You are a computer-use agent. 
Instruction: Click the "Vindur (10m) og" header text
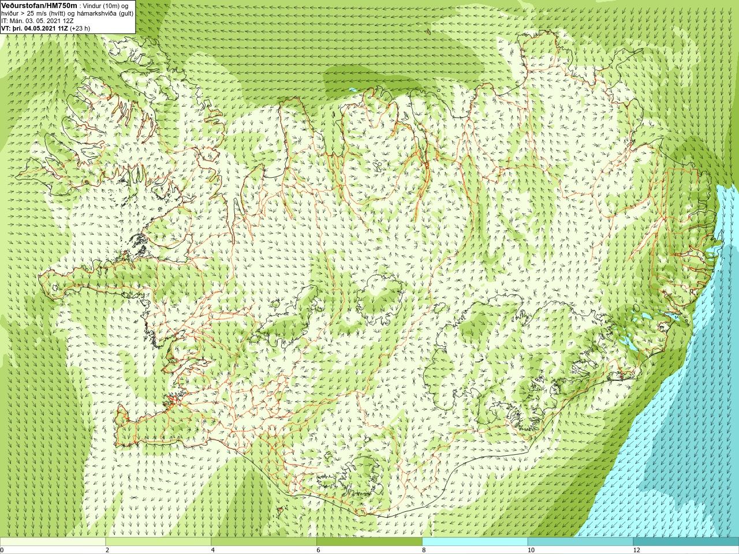106,6
